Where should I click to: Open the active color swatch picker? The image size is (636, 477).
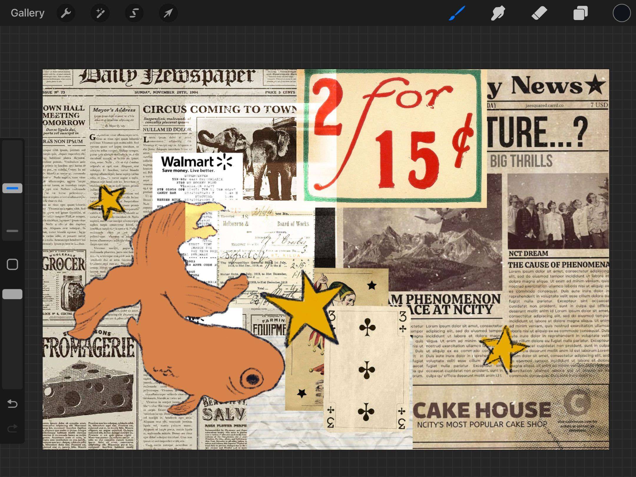point(622,13)
